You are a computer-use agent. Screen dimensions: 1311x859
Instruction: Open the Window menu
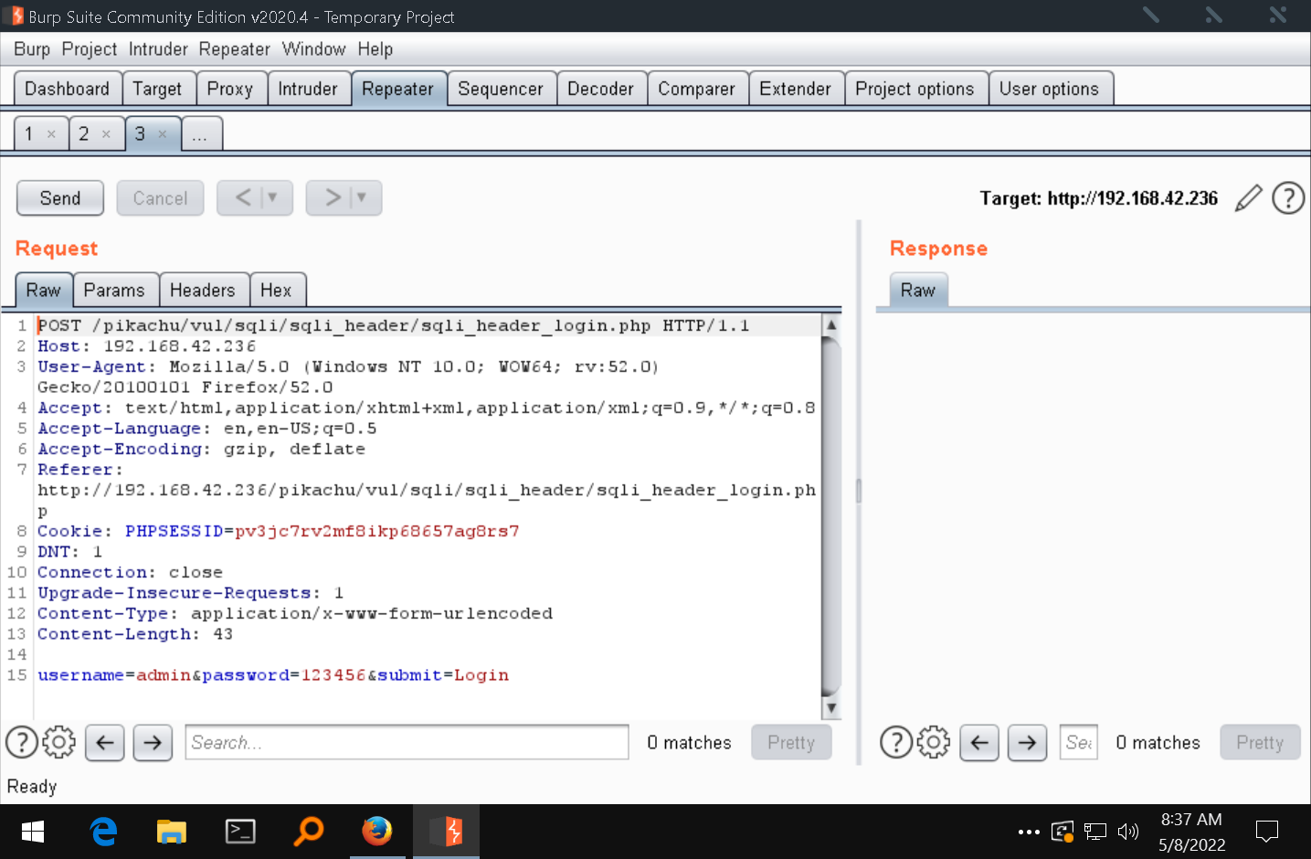coord(313,49)
